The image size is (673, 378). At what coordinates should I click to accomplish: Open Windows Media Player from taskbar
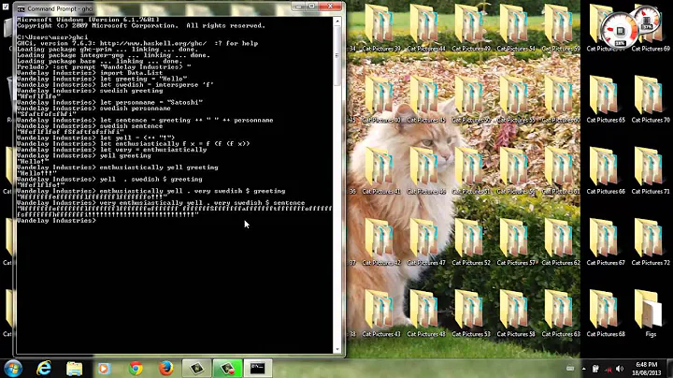[105, 369]
